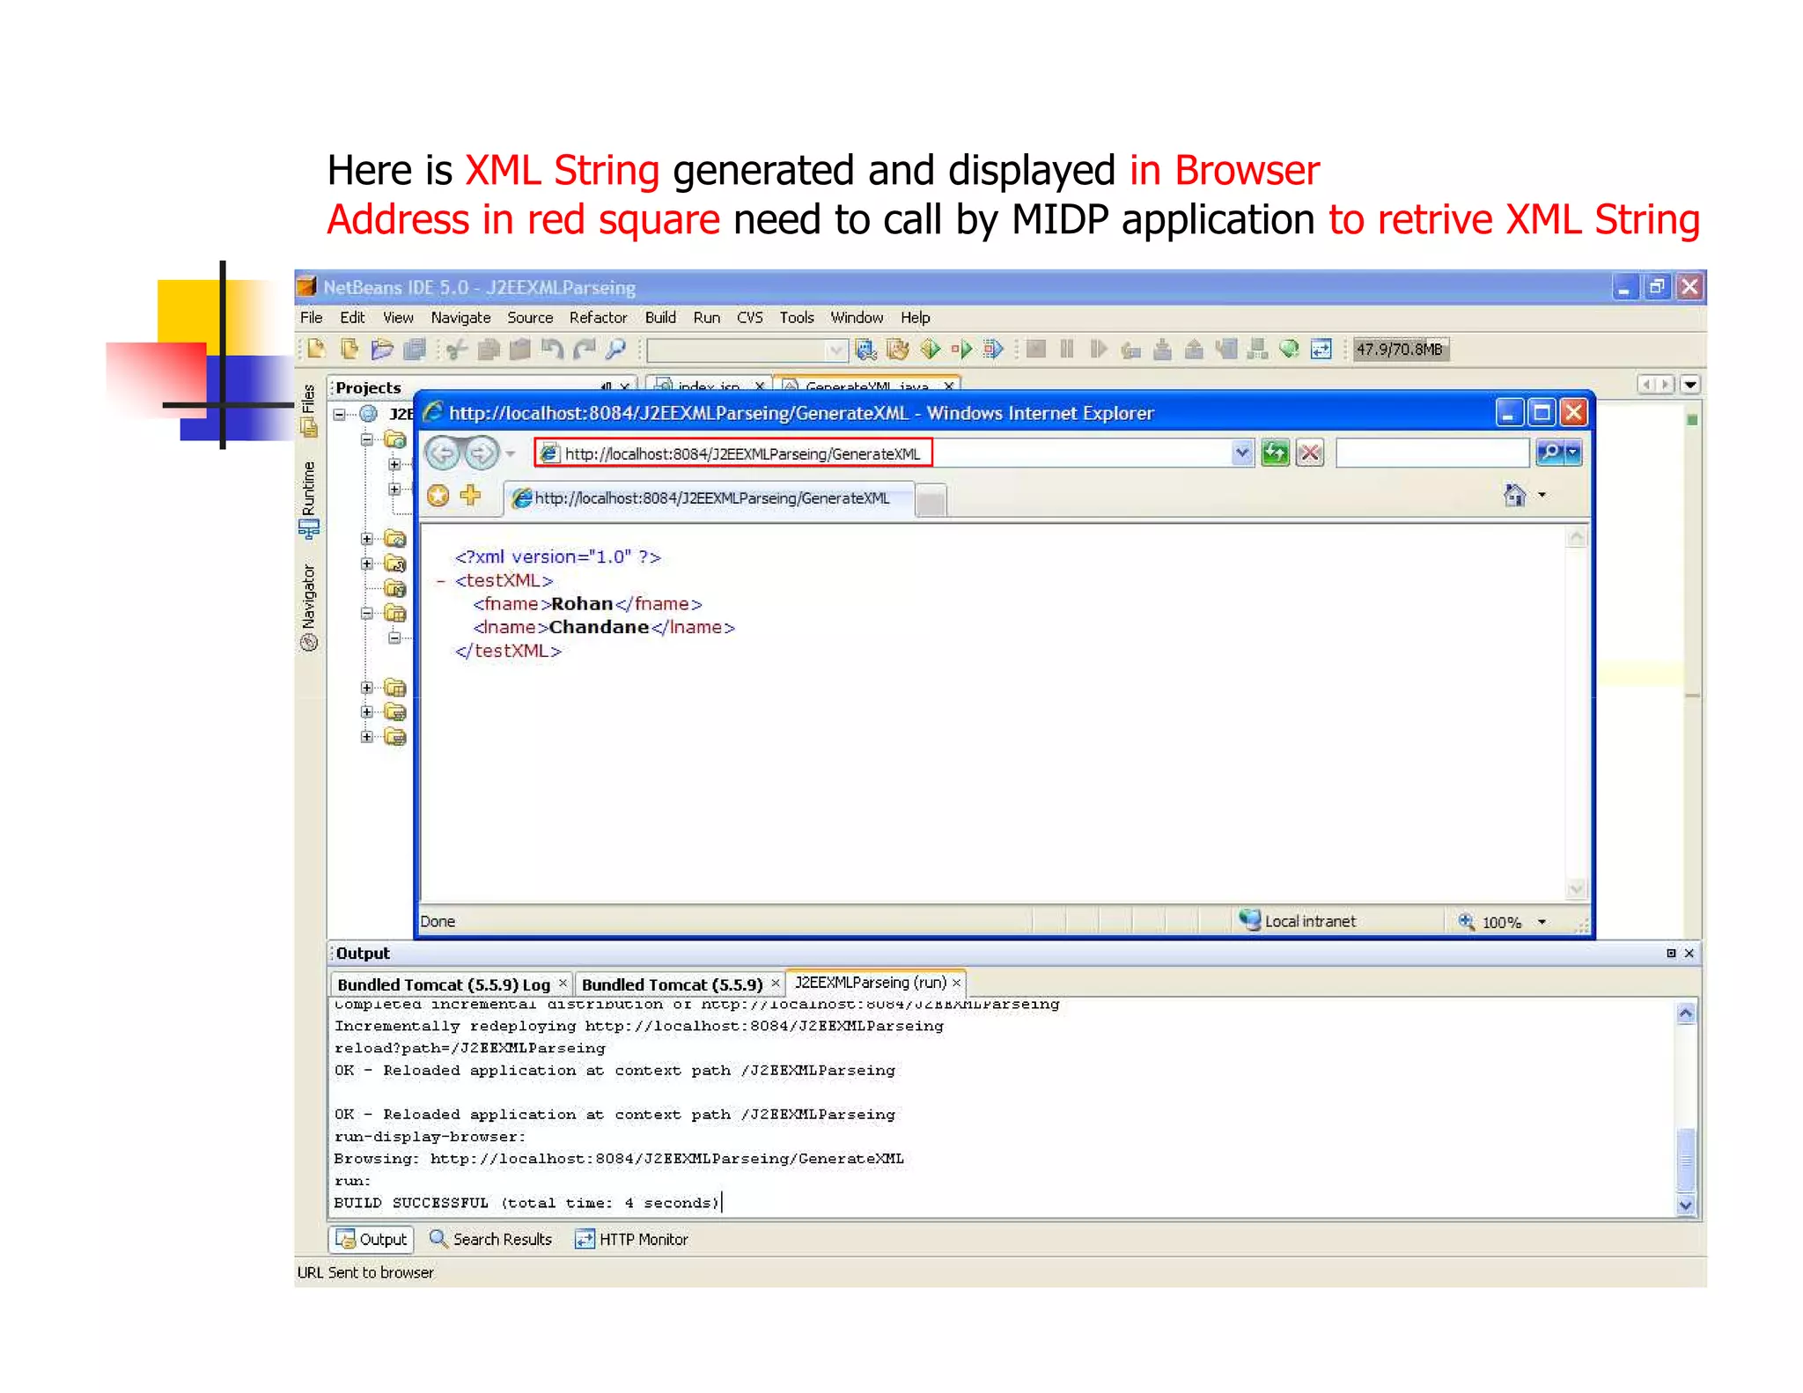Open the Navigator side tab
The image size is (1803, 1393).
point(309,608)
